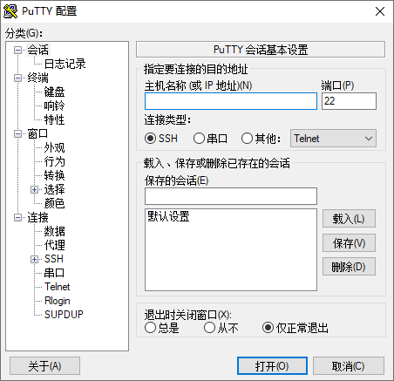Open Rlogin category in tree
394x381 pixels.
pos(58,301)
